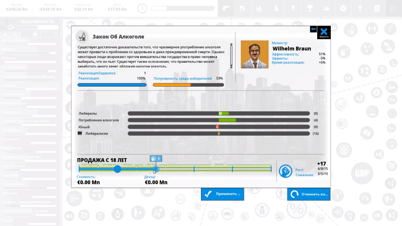Click the Либералы effect row
The image size is (402, 226).
(x=88, y=113)
